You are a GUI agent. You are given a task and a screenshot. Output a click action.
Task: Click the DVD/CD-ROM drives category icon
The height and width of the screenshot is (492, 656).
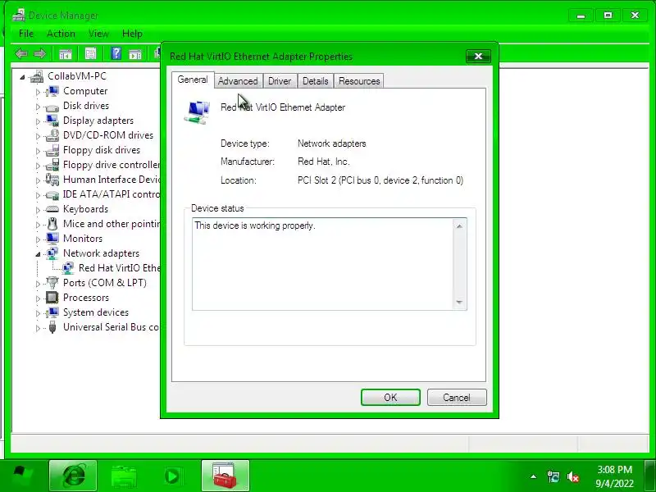pyautogui.click(x=52, y=135)
